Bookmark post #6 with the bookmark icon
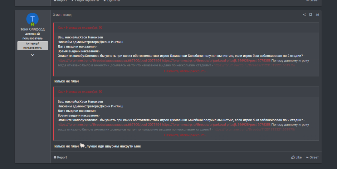Viewport: 337px width, 169px height. pos(310,15)
